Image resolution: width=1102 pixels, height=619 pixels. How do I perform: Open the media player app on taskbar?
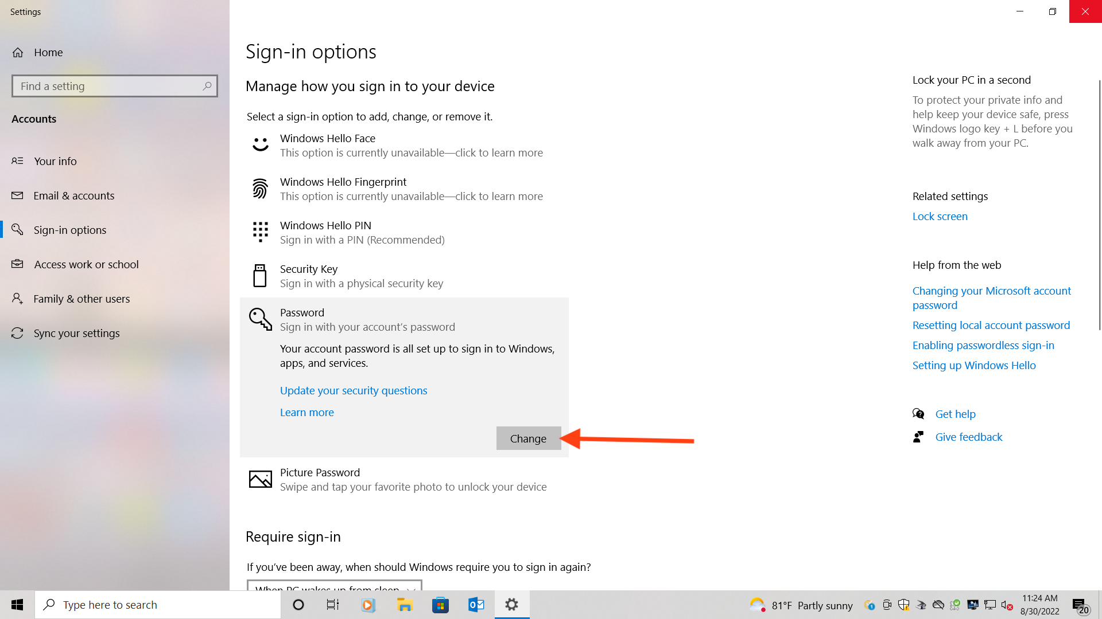pos(368,605)
